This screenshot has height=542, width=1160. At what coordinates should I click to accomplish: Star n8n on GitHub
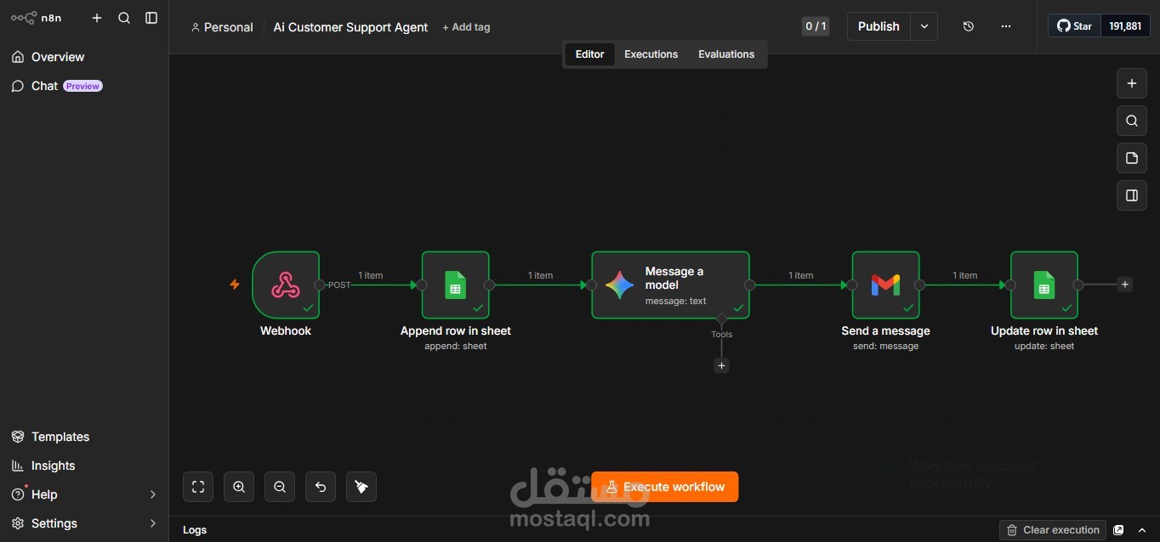(1074, 26)
